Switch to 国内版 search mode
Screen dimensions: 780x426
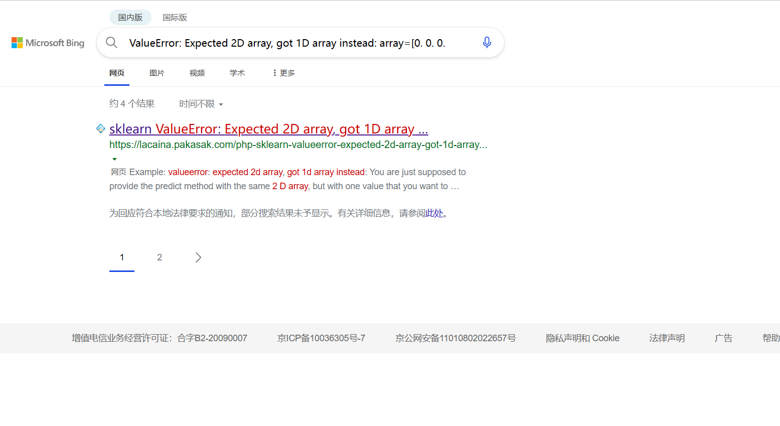click(x=130, y=18)
